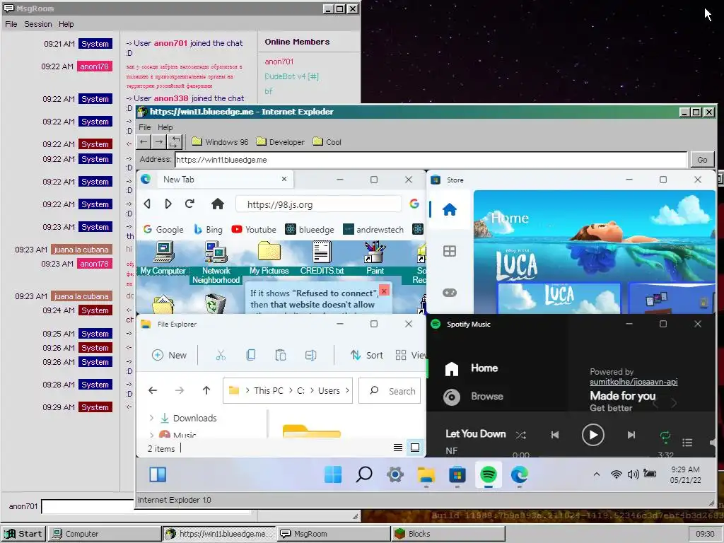Cut selection in File Explorer toolbar
Screen dimensions: 724x543
pyautogui.click(x=221, y=355)
